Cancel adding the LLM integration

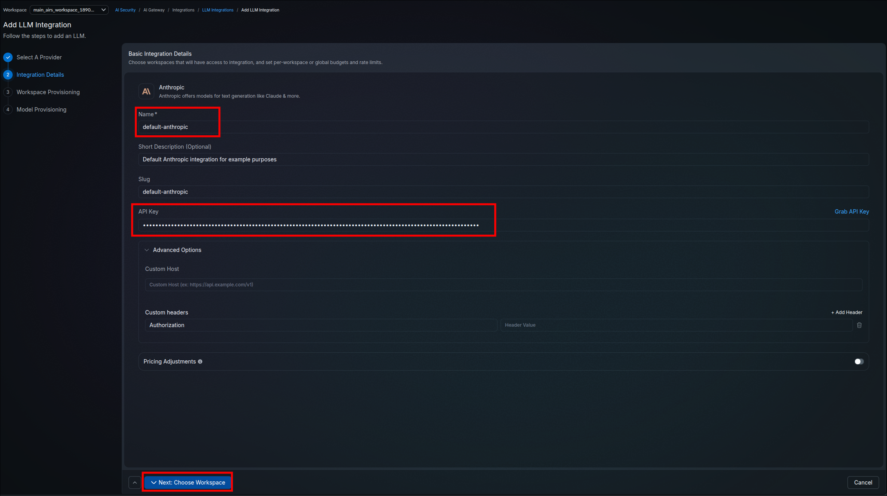863,483
